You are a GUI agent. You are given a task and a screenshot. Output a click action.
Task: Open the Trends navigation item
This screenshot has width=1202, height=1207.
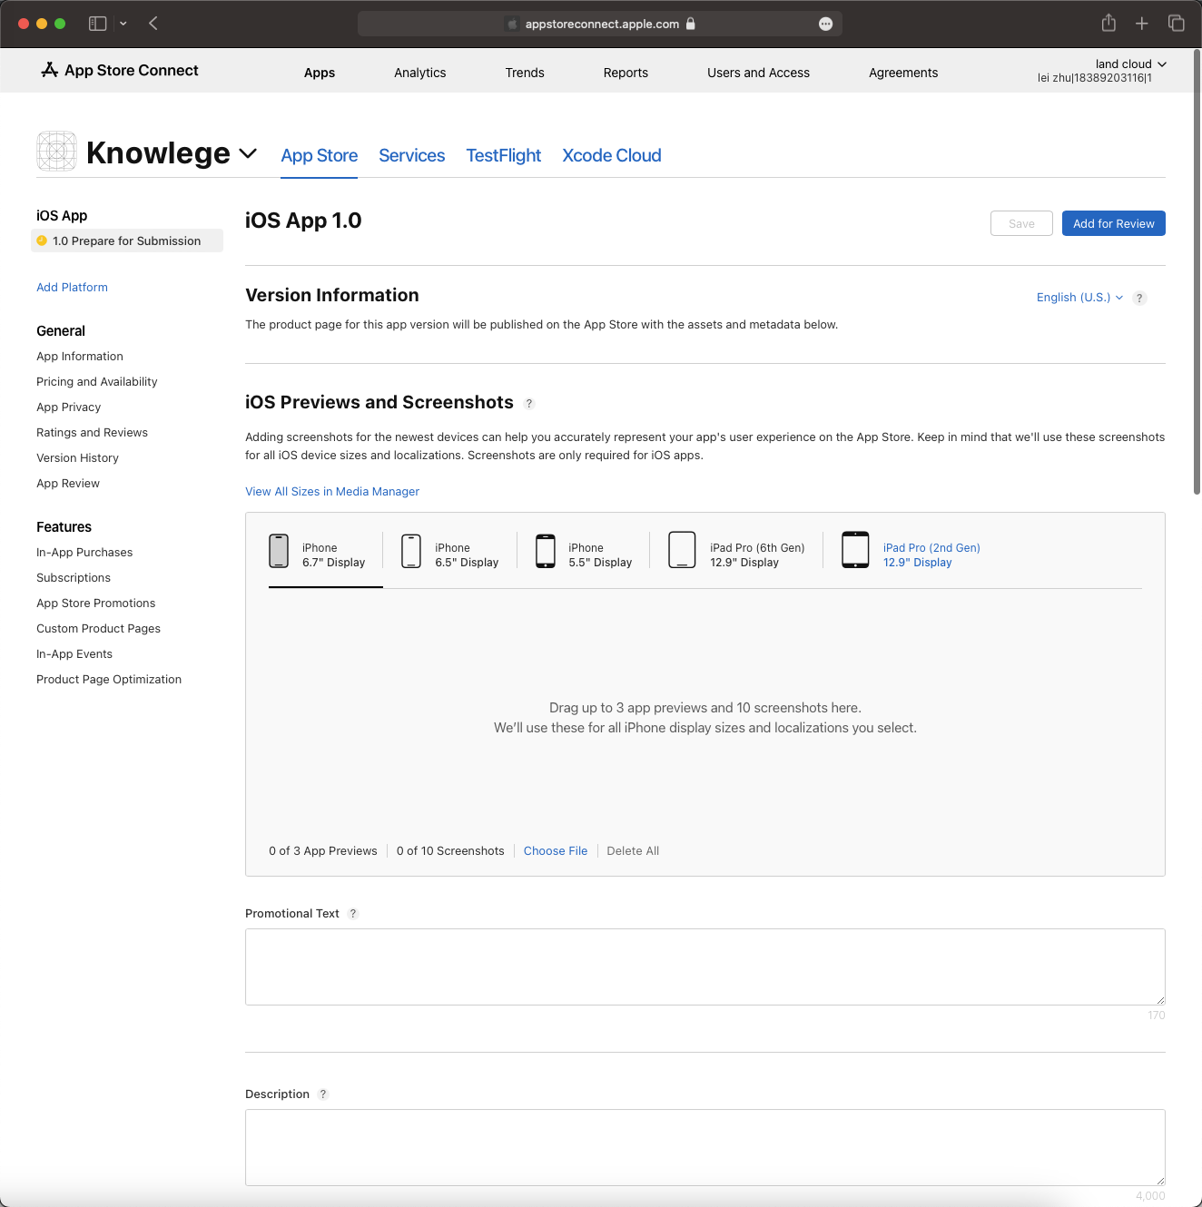(525, 73)
